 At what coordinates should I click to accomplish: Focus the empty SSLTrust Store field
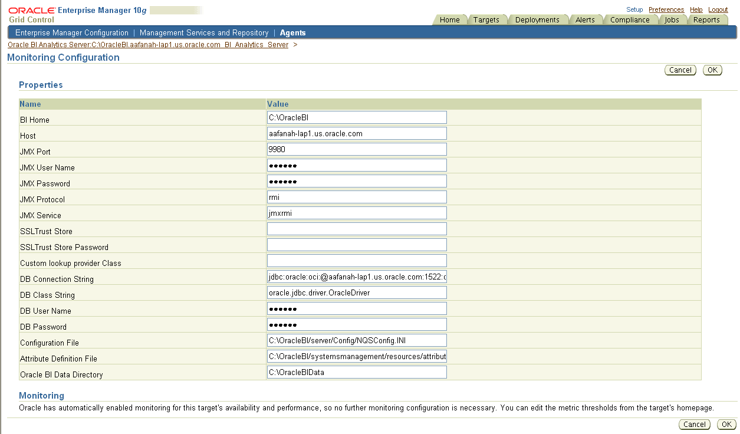click(x=357, y=229)
